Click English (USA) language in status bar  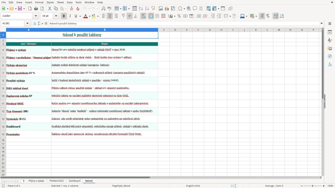(193, 186)
